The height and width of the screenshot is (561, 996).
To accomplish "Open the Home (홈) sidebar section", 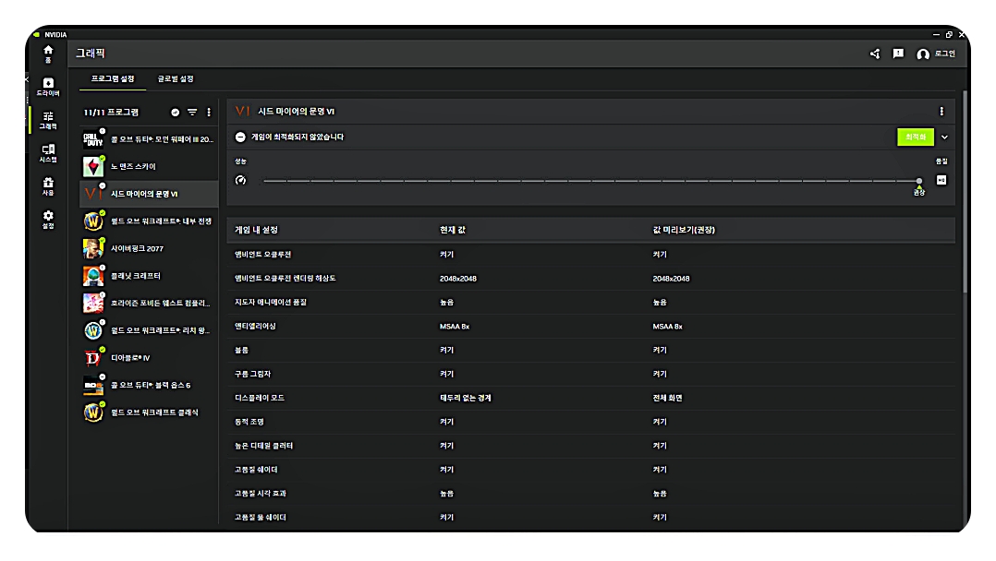I will 48,54.
